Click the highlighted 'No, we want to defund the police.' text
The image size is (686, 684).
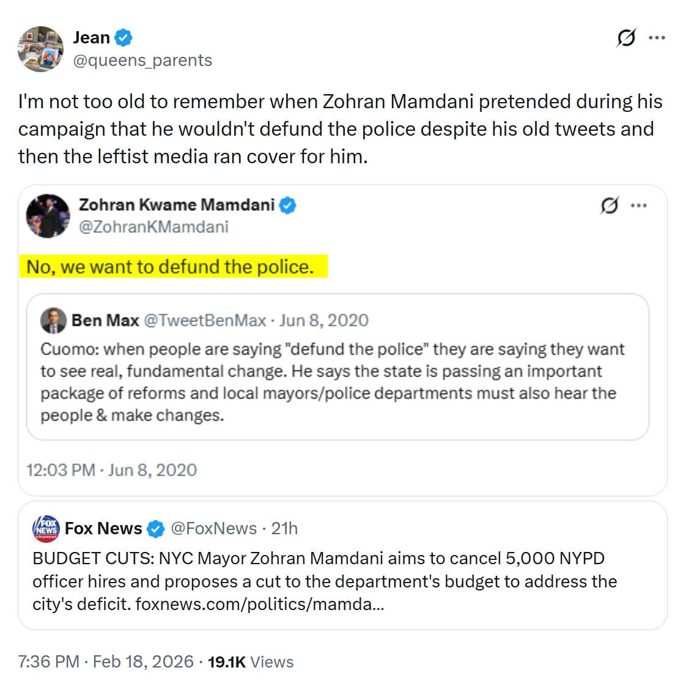pos(170,267)
